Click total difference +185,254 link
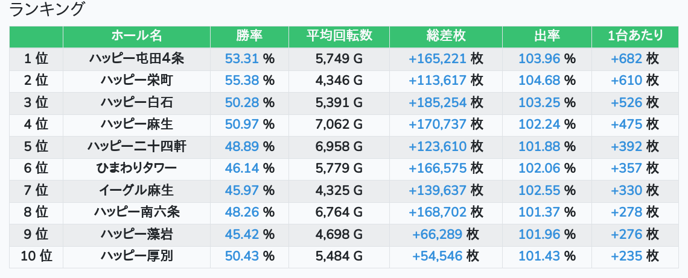The height and width of the screenshot is (278, 688). click(x=437, y=102)
